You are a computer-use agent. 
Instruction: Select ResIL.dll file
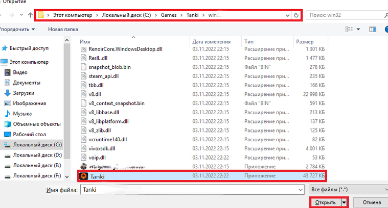(x=98, y=58)
